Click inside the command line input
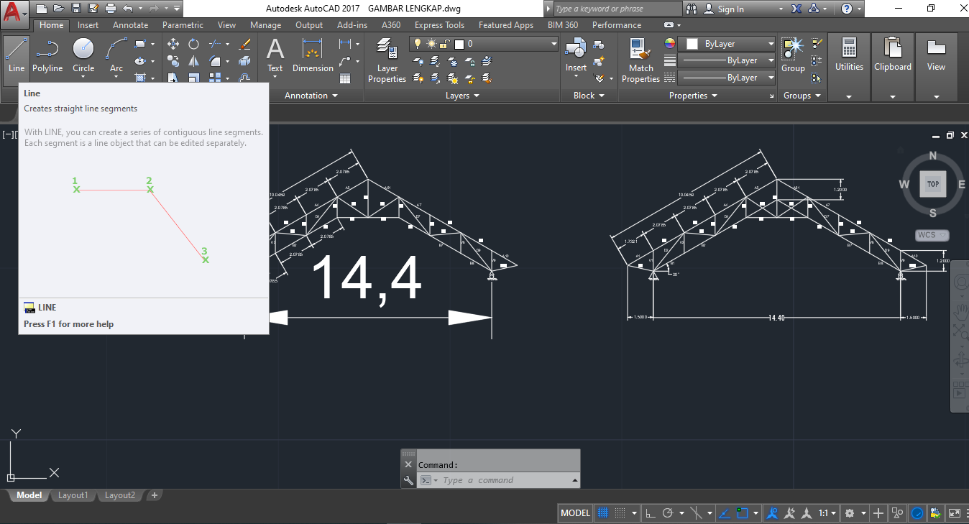969x524 pixels. pos(503,479)
